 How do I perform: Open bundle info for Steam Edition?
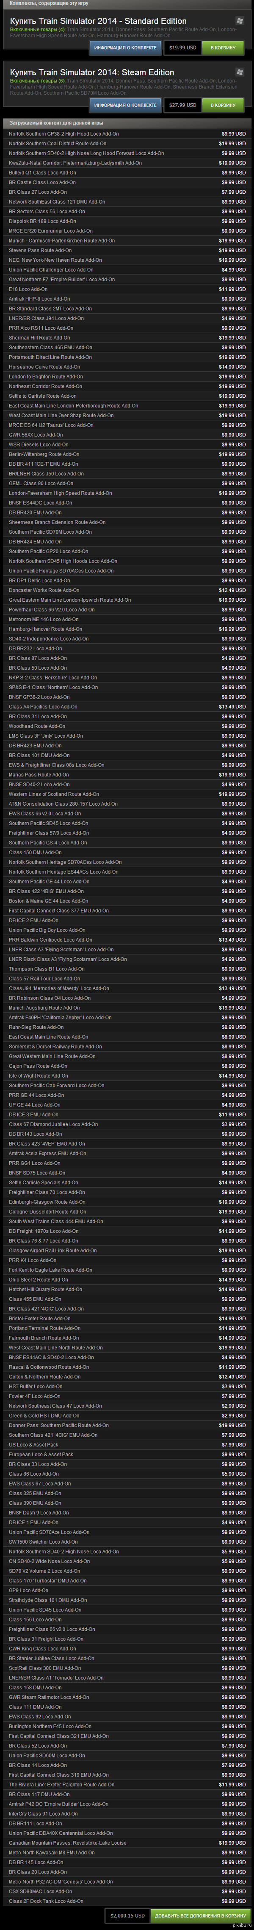[125, 105]
